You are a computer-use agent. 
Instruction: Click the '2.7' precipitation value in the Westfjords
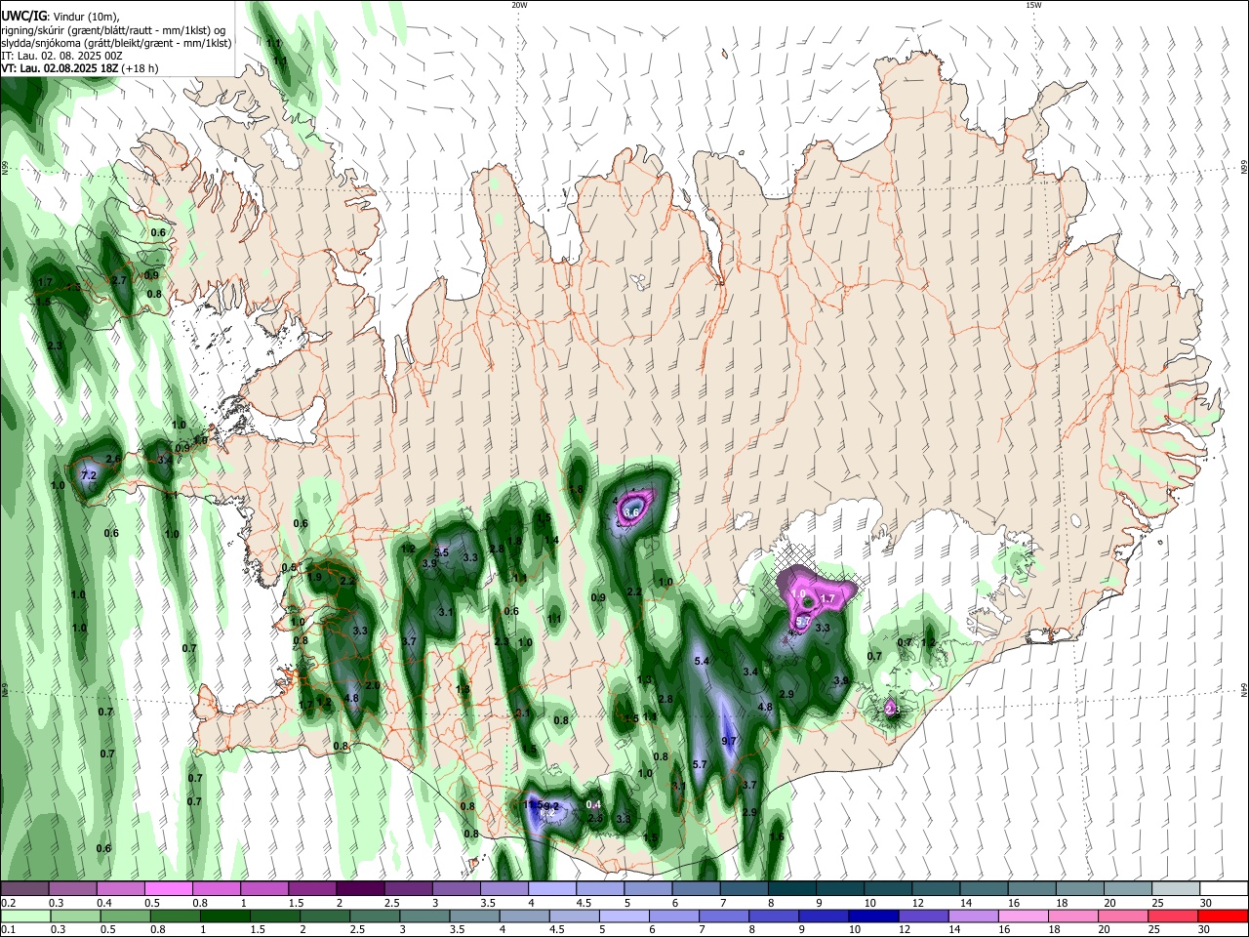pyautogui.click(x=119, y=280)
